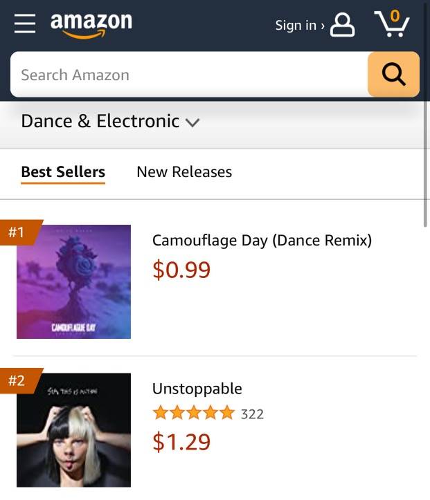Open the hamburger navigation menu
Image resolution: width=430 pixels, height=500 pixels.
[25, 24]
